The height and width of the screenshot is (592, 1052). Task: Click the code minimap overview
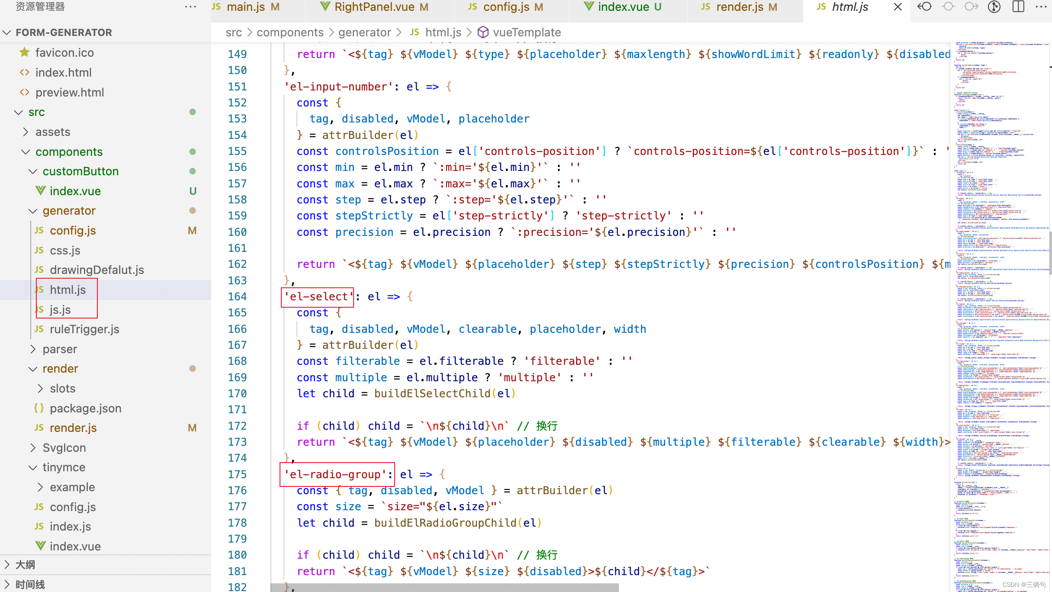(x=1001, y=316)
